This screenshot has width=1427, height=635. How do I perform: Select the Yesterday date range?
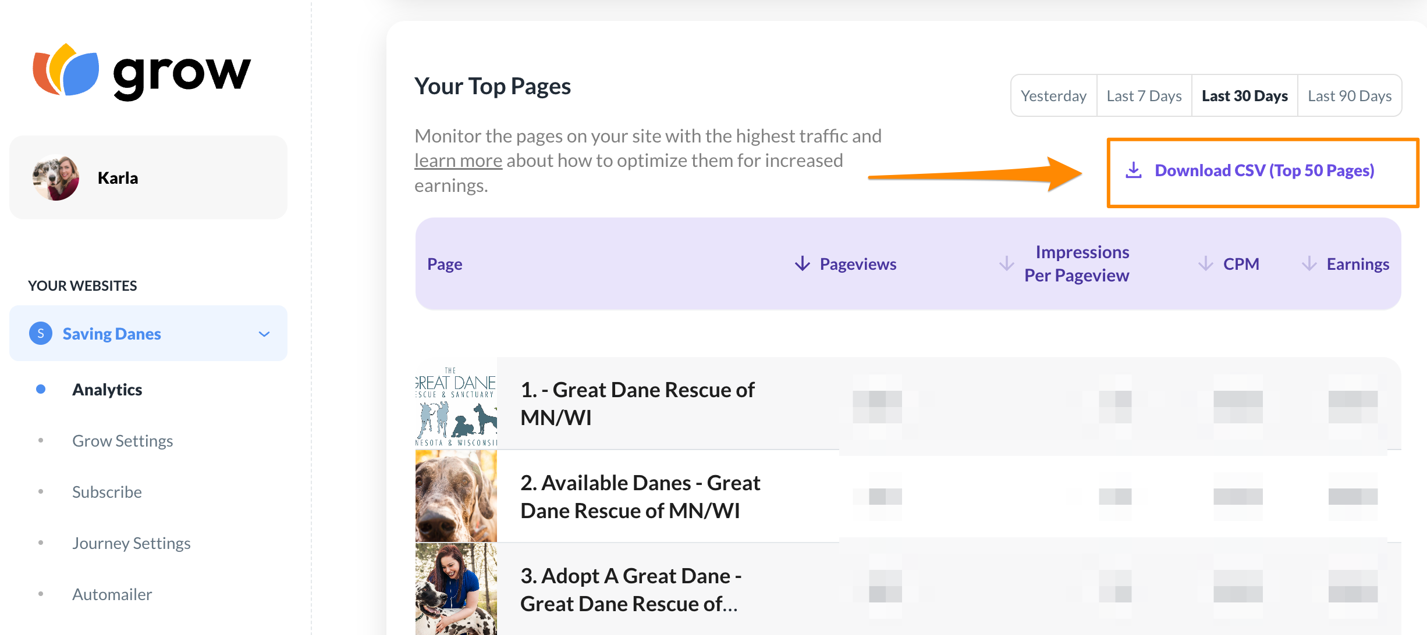point(1053,96)
